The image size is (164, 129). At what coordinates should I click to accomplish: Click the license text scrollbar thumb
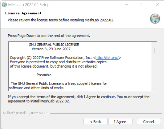point(154,51)
